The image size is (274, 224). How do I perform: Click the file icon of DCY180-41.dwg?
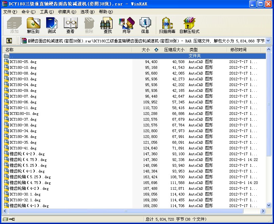pos(6,148)
